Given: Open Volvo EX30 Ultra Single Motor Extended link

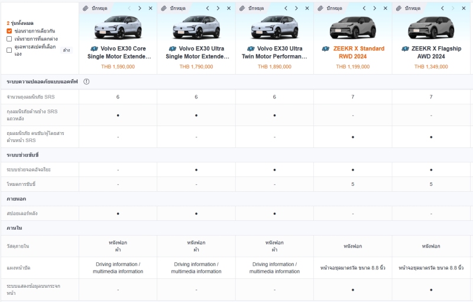Looking at the screenshot, I should (x=197, y=53).
